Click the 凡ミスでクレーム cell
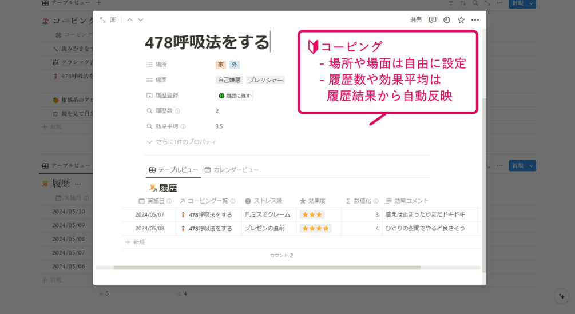Screen dimensions: 575x314 click(x=267, y=214)
